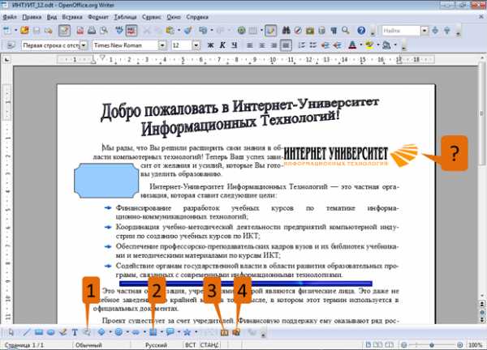The image size is (487, 350).
Task: Run the Spelling and Grammar check icon
Action: point(119,30)
